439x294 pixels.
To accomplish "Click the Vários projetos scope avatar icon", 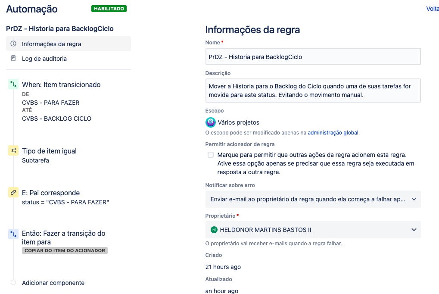I will 211,122.
